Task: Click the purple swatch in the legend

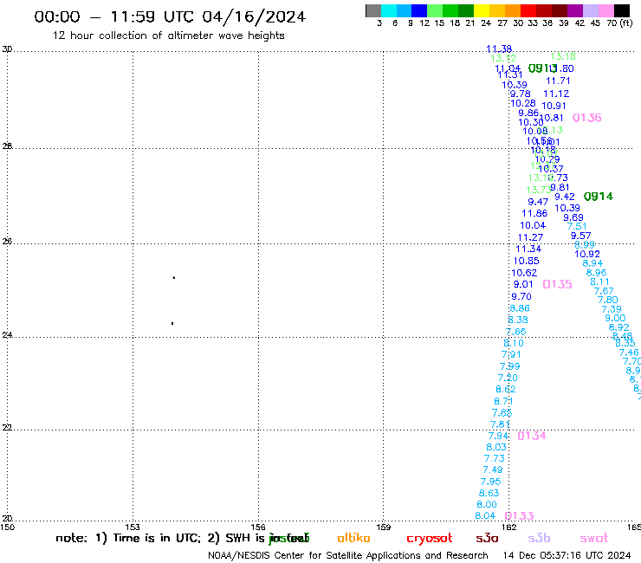Action: point(575,10)
